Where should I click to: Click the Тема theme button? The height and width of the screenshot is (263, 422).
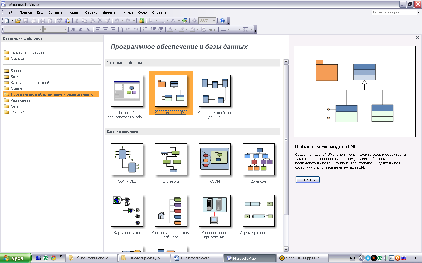tap(208, 29)
